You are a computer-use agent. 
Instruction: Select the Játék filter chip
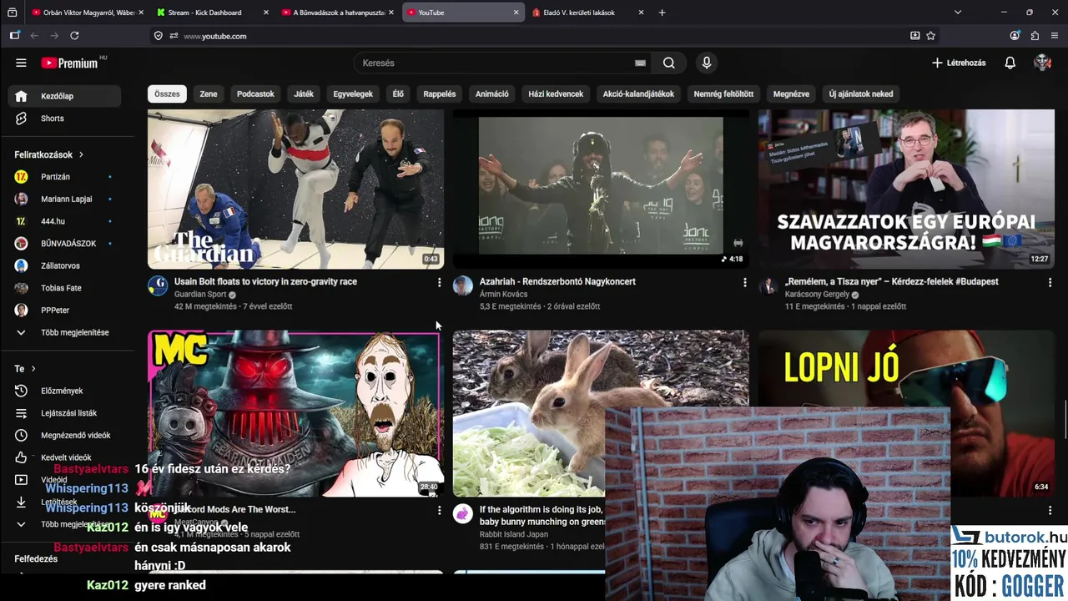(x=304, y=93)
